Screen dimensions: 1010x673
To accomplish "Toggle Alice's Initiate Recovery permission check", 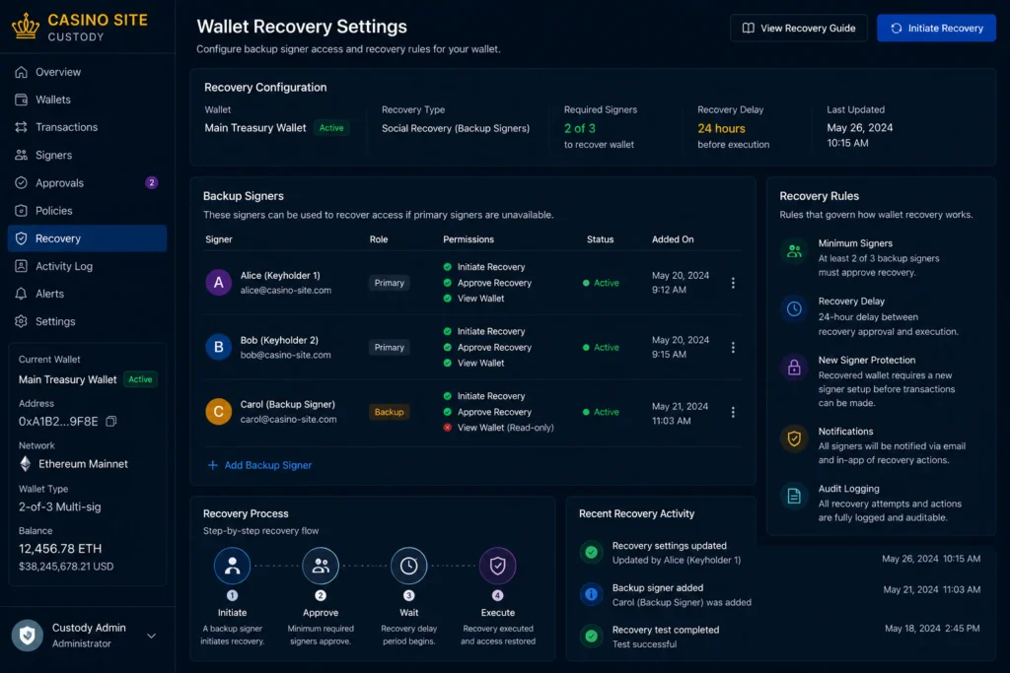I will 447,266.
